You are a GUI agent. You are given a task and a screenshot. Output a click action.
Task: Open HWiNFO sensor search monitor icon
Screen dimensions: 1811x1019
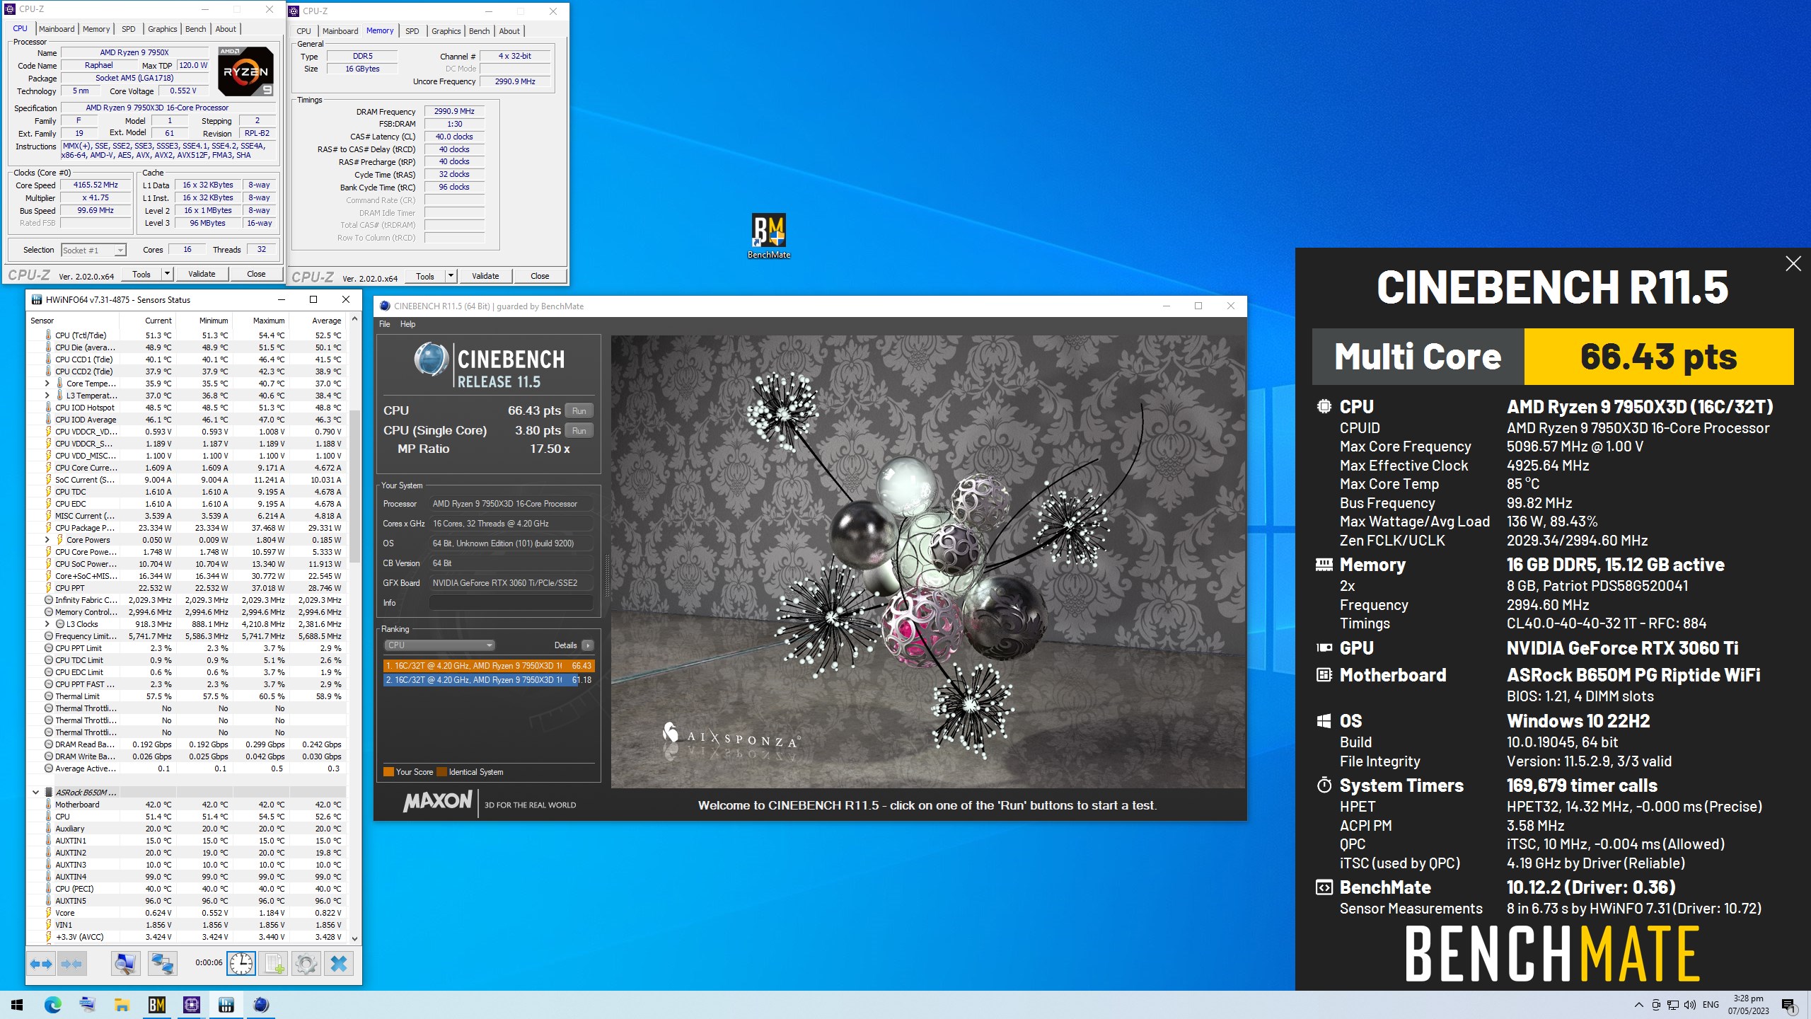click(125, 964)
